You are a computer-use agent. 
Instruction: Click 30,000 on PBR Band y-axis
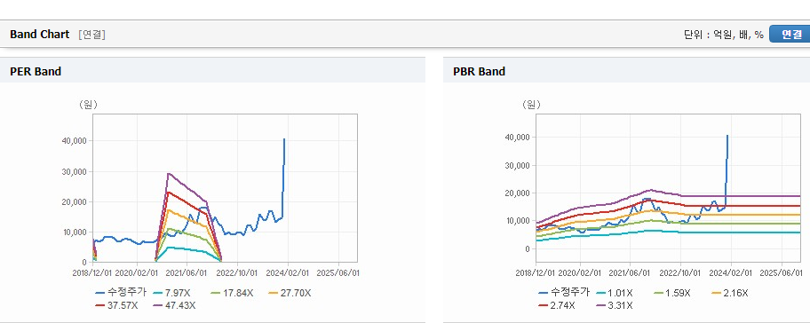tap(518, 166)
